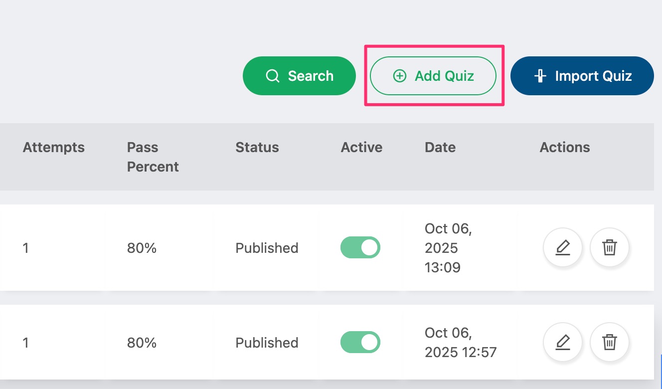Sort by the Pass Percent column header
Image resolution: width=662 pixels, height=389 pixels.
click(x=153, y=157)
